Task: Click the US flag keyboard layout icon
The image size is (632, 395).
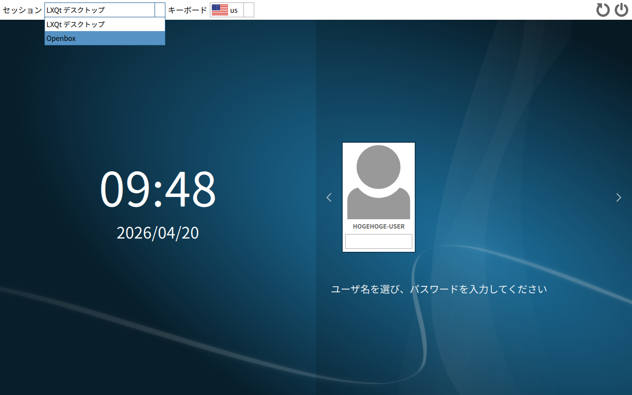Action: (220, 10)
